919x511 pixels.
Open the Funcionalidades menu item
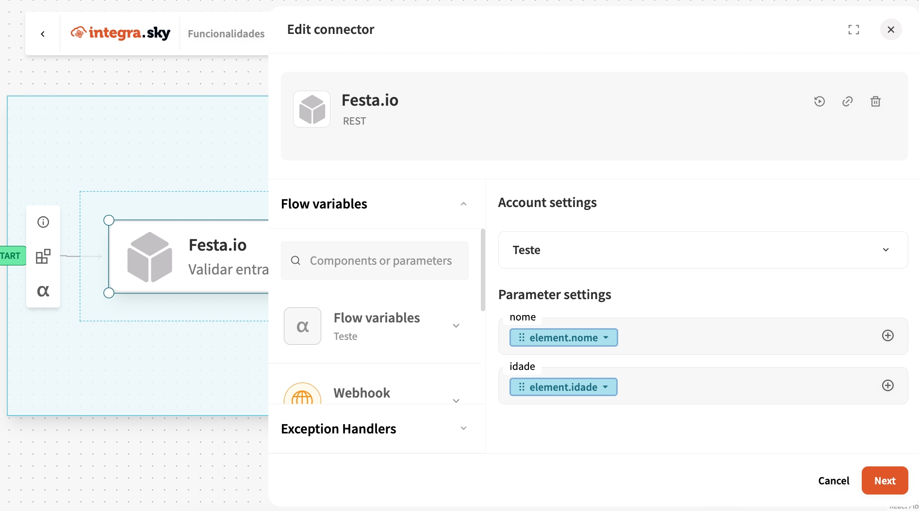226,33
